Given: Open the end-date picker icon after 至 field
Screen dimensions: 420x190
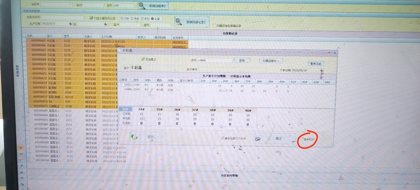Looking at the screenshot, I should pos(106,24).
